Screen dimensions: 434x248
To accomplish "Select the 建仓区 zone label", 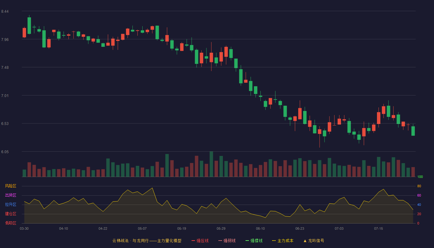I will coord(11,214).
